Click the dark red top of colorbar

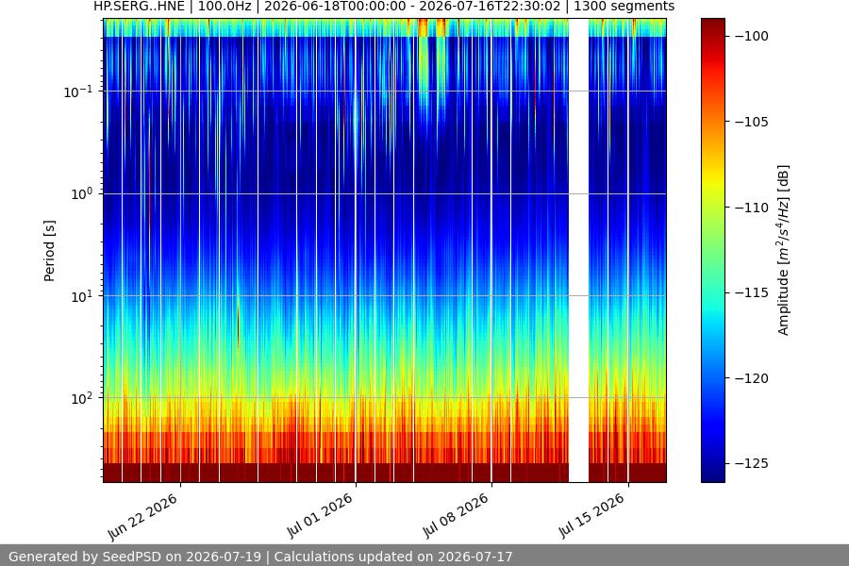pos(713,25)
